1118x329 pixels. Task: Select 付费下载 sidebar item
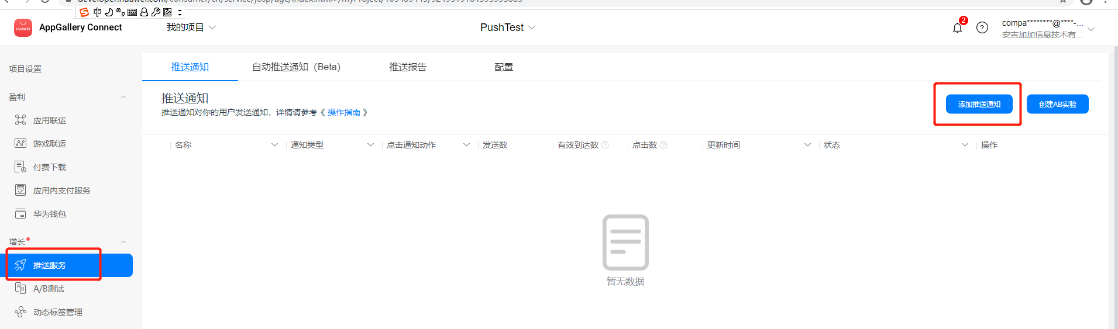[x=49, y=167]
